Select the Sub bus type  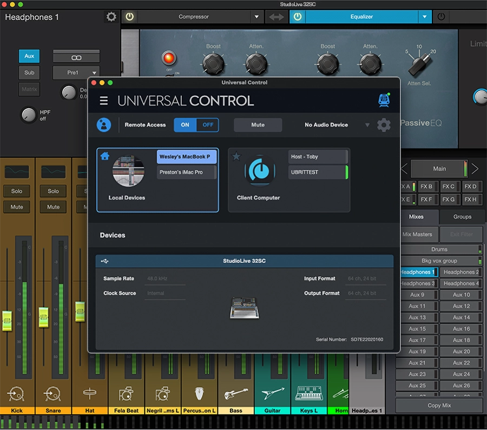pyautogui.click(x=29, y=72)
